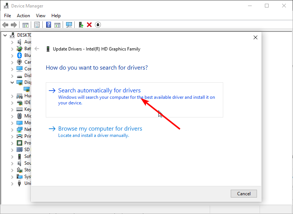This screenshot has width=293, height=214.
Task: Click the blue Help question-mark toolbar icon
Action: tap(49, 25)
